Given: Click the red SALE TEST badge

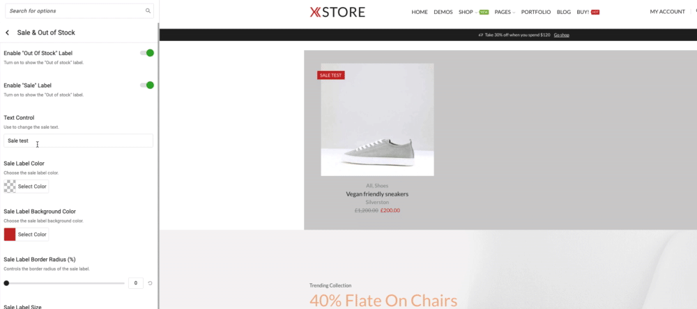Looking at the screenshot, I should coord(330,75).
